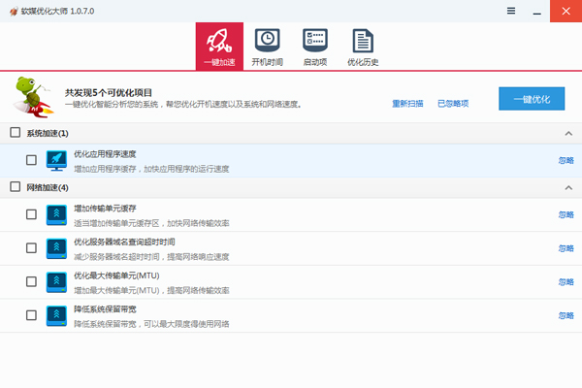Open the 启动项 startup items icon
The height and width of the screenshot is (388, 582).
(315, 46)
